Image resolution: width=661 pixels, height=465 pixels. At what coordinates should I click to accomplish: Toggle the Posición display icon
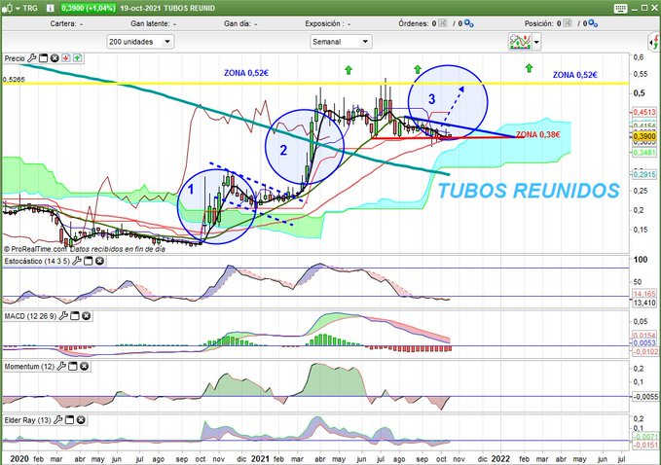coord(567,23)
